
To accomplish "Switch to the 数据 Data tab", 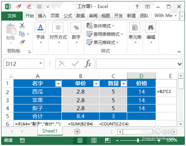I will pos(81,16).
